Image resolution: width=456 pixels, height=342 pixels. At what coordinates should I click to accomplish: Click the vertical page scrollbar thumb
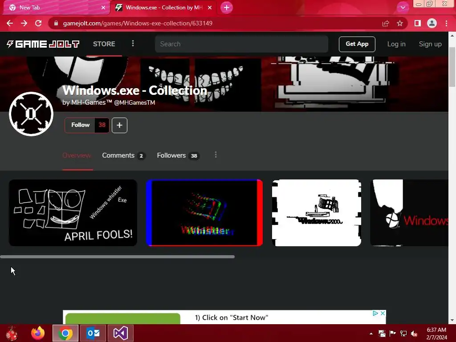click(452, 66)
